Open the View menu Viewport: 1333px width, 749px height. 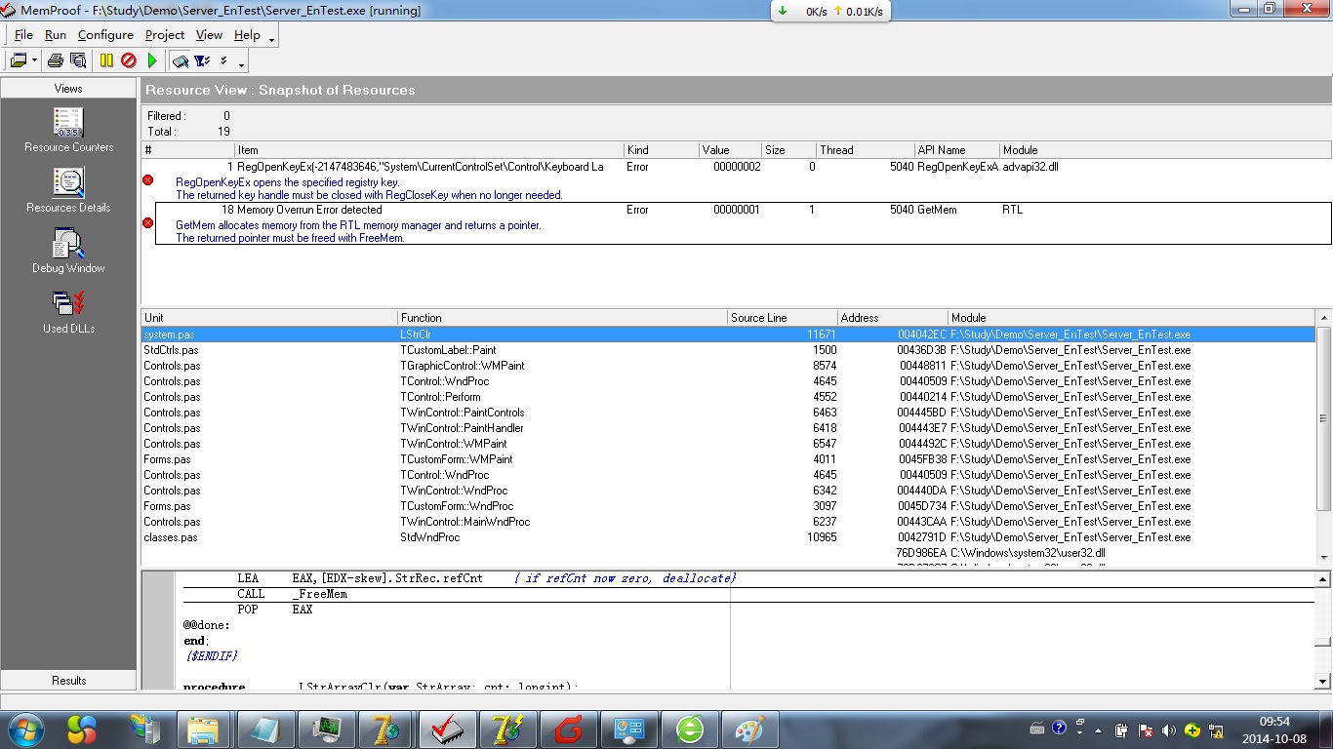click(x=209, y=35)
